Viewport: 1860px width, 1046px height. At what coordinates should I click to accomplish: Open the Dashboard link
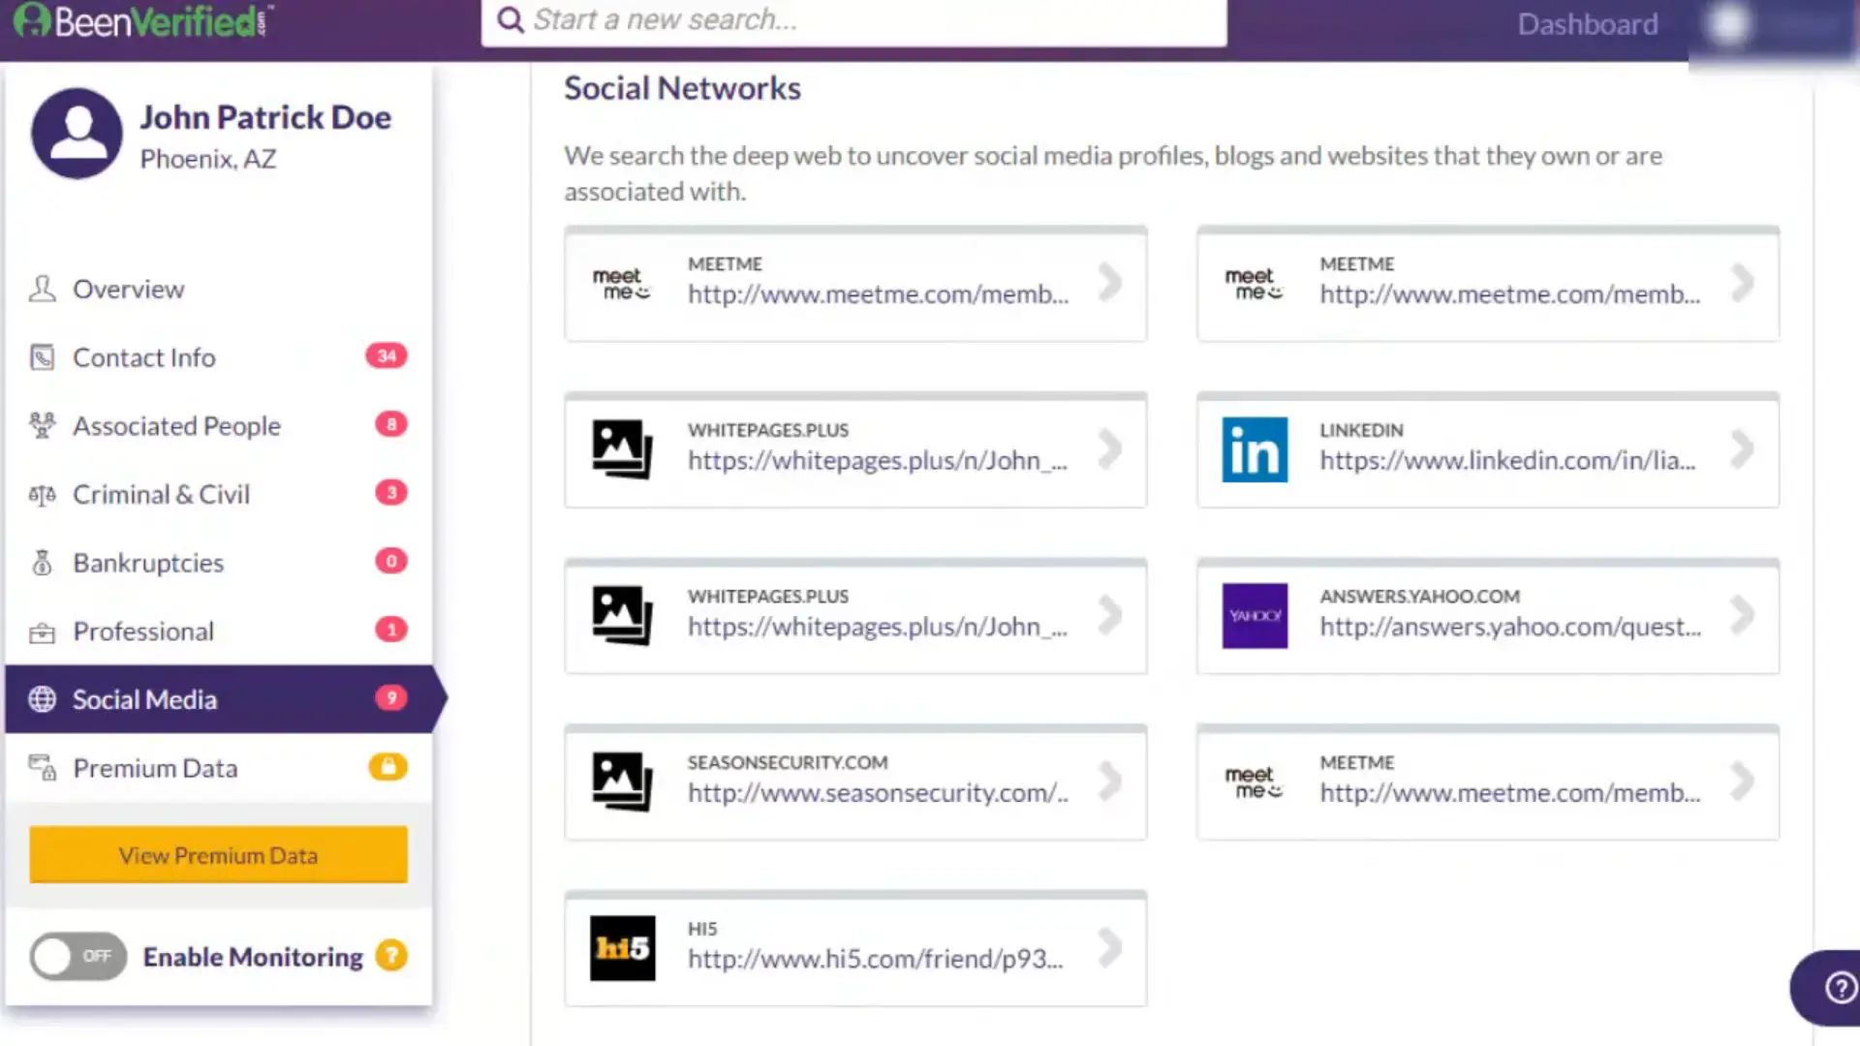(1587, 24)
